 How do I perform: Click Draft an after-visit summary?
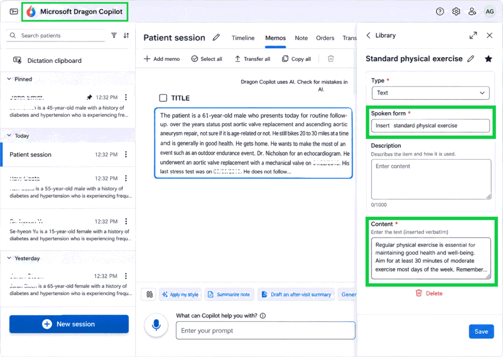point(296,295)
